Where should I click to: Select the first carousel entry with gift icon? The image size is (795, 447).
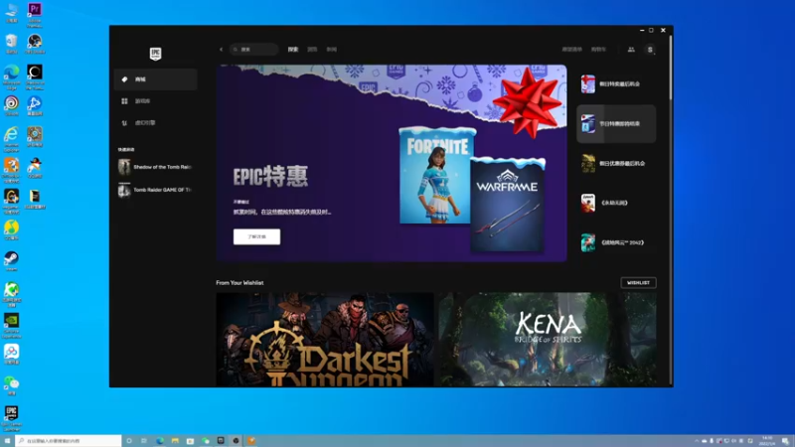pos(616,84)
